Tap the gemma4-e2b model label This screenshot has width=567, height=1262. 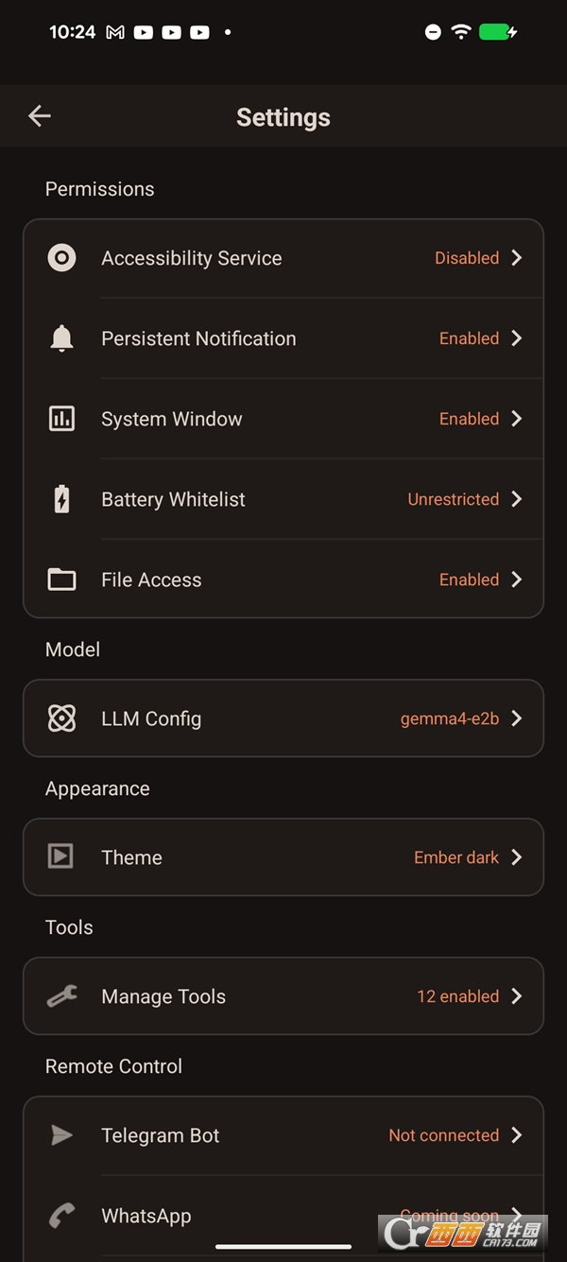click(x=449, y=718)
